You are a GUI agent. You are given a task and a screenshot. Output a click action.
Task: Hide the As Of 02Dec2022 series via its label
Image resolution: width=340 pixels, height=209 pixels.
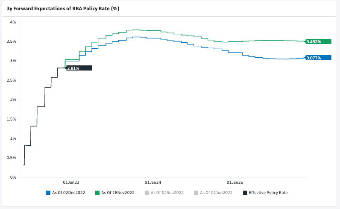pyautogui.click(x=68, y=193)
